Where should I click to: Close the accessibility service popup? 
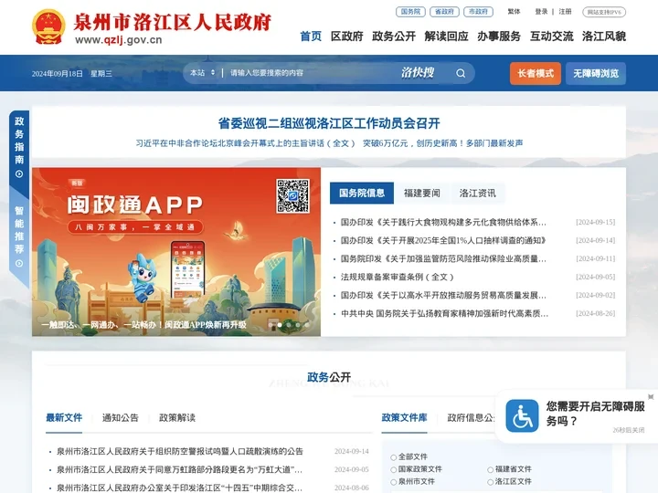651,396
